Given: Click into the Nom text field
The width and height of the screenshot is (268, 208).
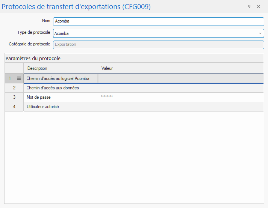Looking at the screenshot, I should [158, 21].
